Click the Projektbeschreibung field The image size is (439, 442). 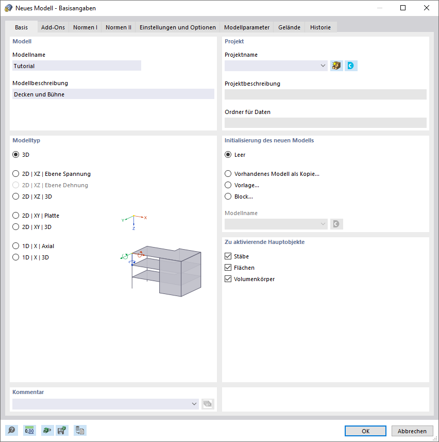tap(326, 94)
